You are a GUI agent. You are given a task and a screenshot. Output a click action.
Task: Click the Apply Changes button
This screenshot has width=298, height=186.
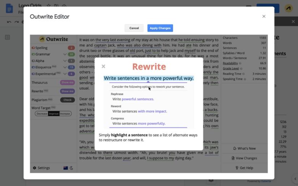coord(160,28)
